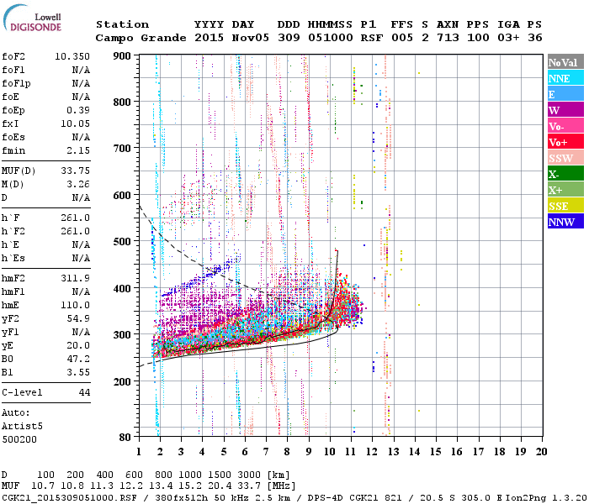The height and width of the screenshot is (504, 589).
Task: Select the W purple legend swatch
Action: tap(565, 110)
